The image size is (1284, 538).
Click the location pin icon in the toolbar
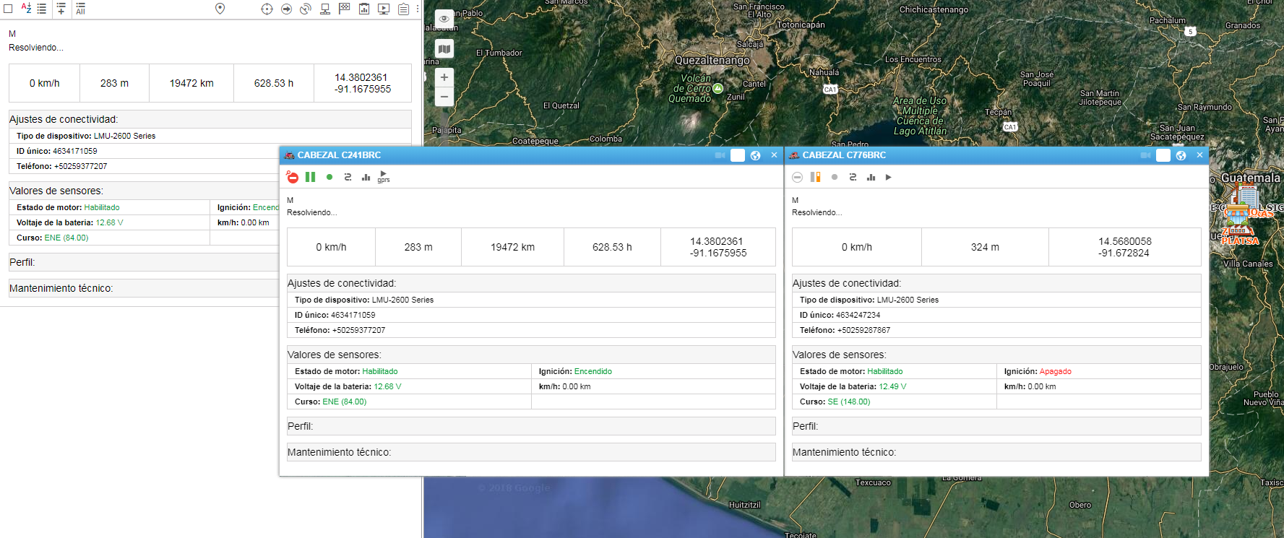[220, 9]
